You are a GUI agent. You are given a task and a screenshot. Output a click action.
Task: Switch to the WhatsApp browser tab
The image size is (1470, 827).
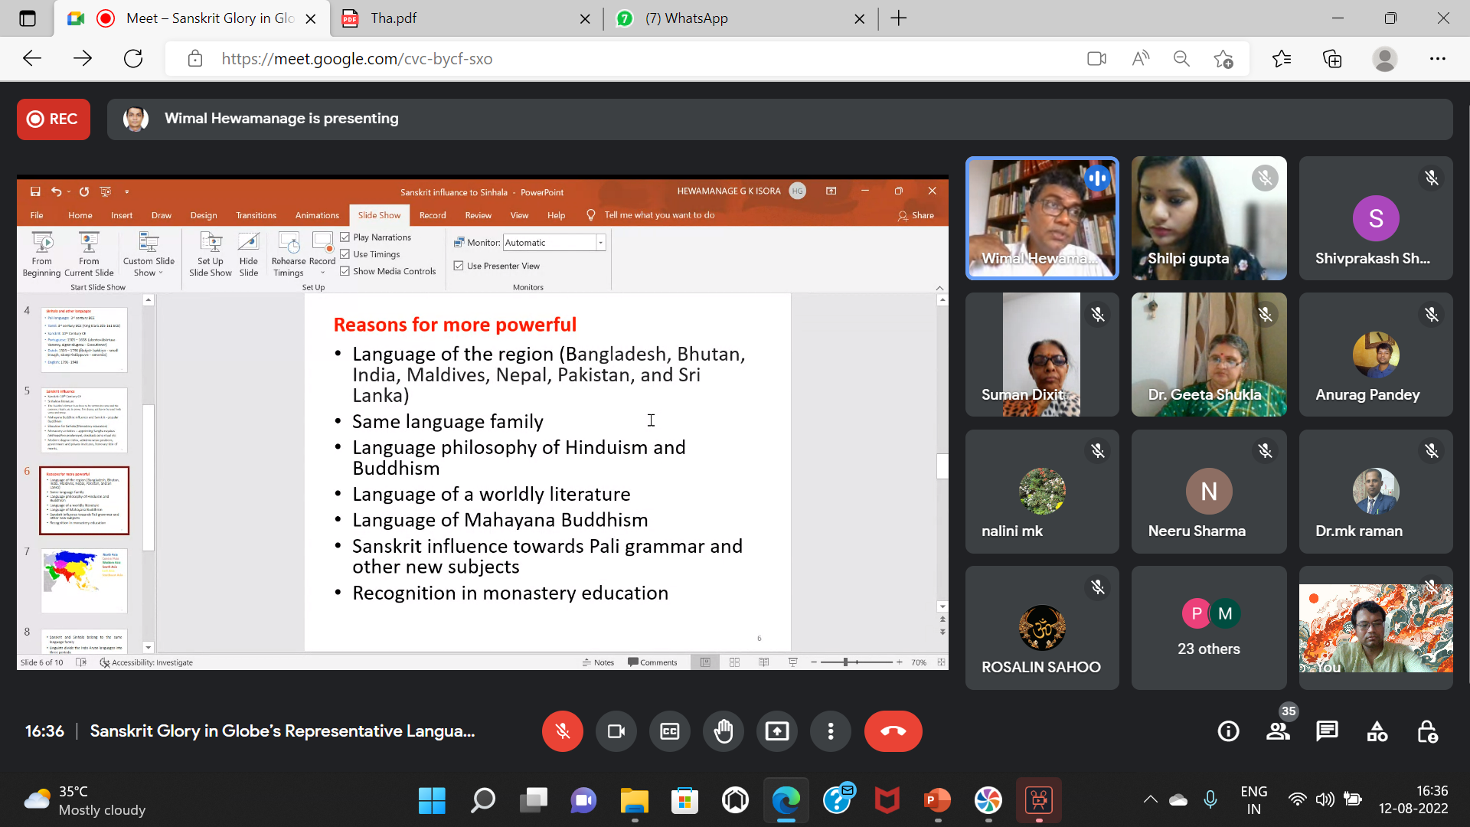pos(735,18)
